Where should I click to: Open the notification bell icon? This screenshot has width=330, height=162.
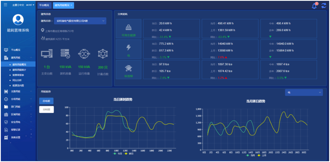click(314, 6)
